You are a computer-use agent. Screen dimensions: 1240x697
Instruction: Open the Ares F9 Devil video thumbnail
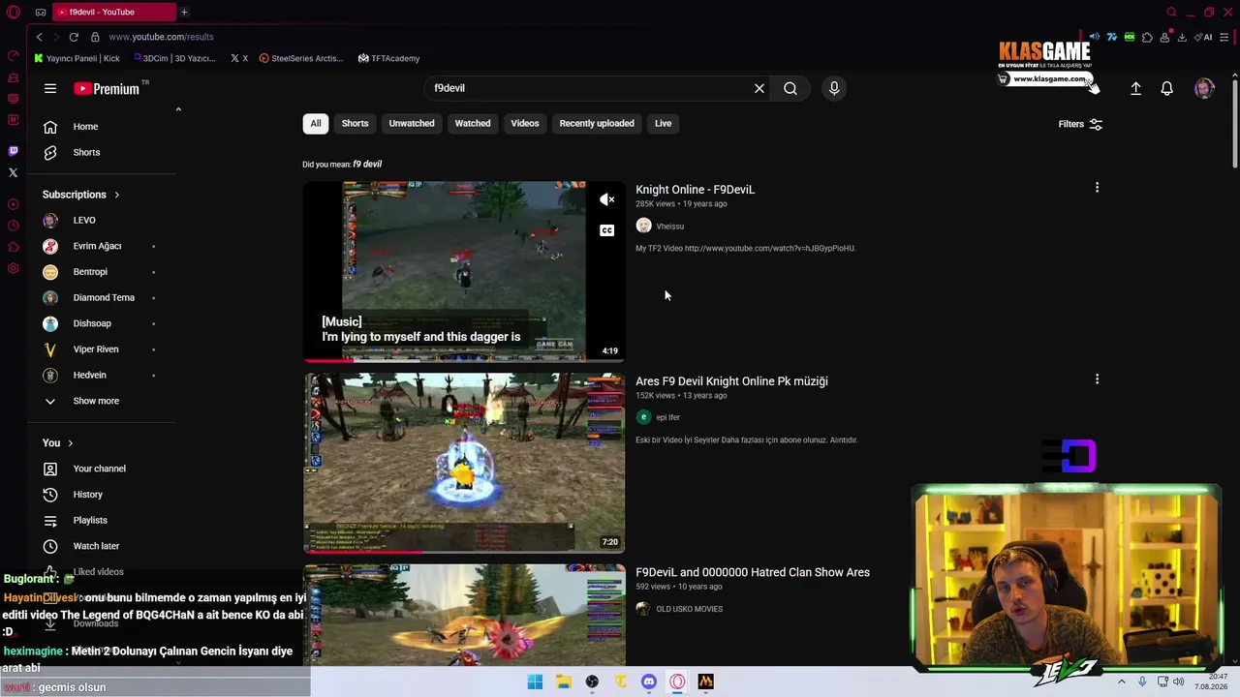464,463
